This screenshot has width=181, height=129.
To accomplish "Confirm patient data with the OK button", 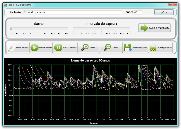I will coord(164,12).
